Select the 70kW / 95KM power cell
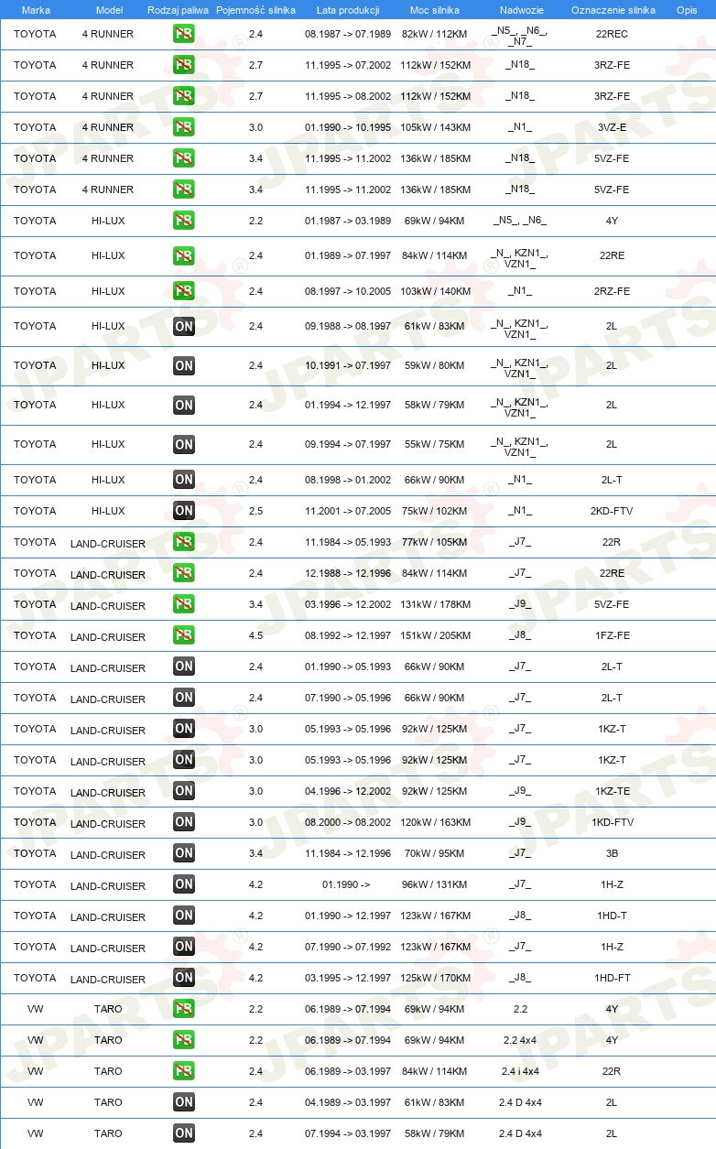The image size is (716, 1149). [x=434, y=853]
